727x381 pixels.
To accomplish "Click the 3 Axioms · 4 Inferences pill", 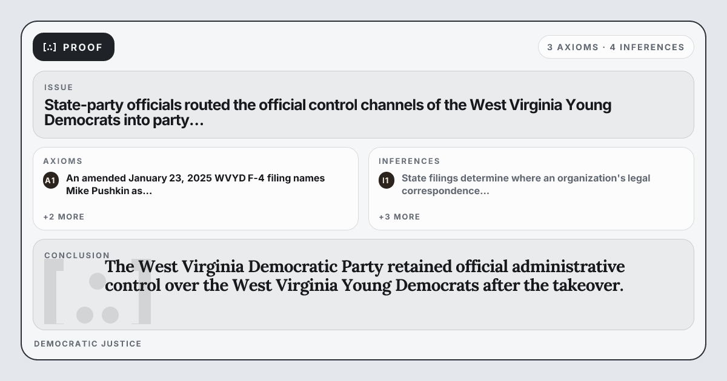I will pyautogui.click(x=616, y=47).
